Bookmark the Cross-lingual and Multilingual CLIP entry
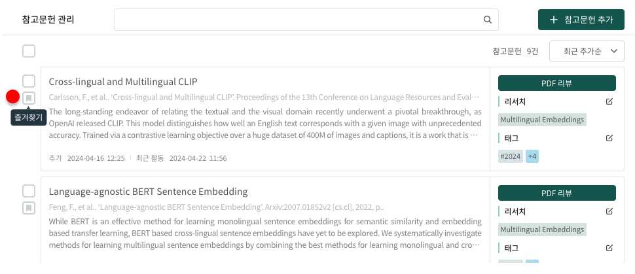Viewport: 635px width, 274px height. pyautogui.click(x=29, y=98)
